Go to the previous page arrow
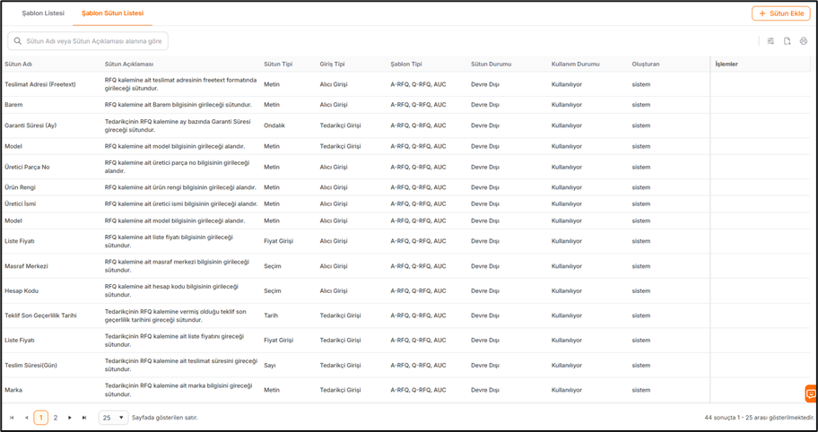Viewport: 818px width, 432px height. coord(26,418)
